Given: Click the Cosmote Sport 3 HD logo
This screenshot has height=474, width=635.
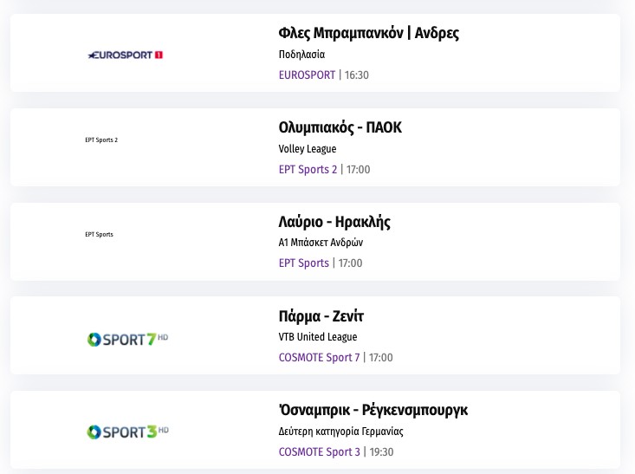Looking at the screenshot, I should click(127, 432).
